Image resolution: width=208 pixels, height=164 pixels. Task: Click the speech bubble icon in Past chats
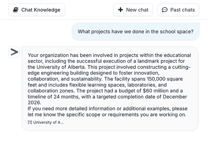coord(165,10)
